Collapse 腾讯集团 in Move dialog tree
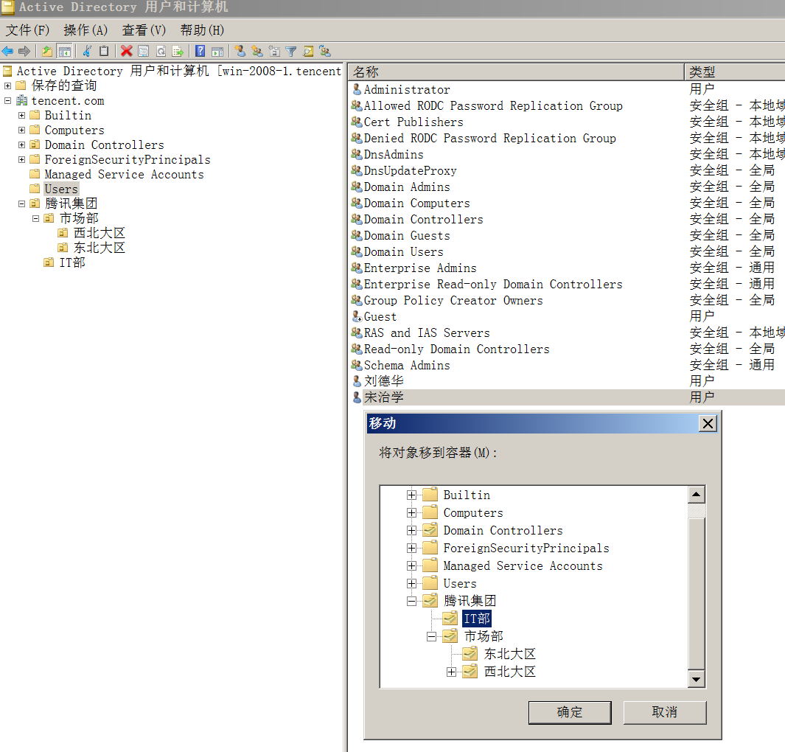The image size is (785, 752). point(411,601)
